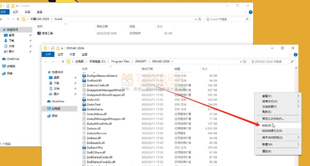The image size is (310, 166).
Task: Select ZwAttrExtrac file icon
Action: click(x=84, y=109)
